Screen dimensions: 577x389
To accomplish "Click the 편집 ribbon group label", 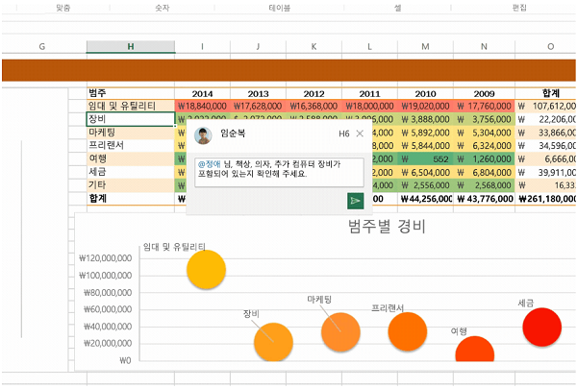I will click(x=519, y=8).
